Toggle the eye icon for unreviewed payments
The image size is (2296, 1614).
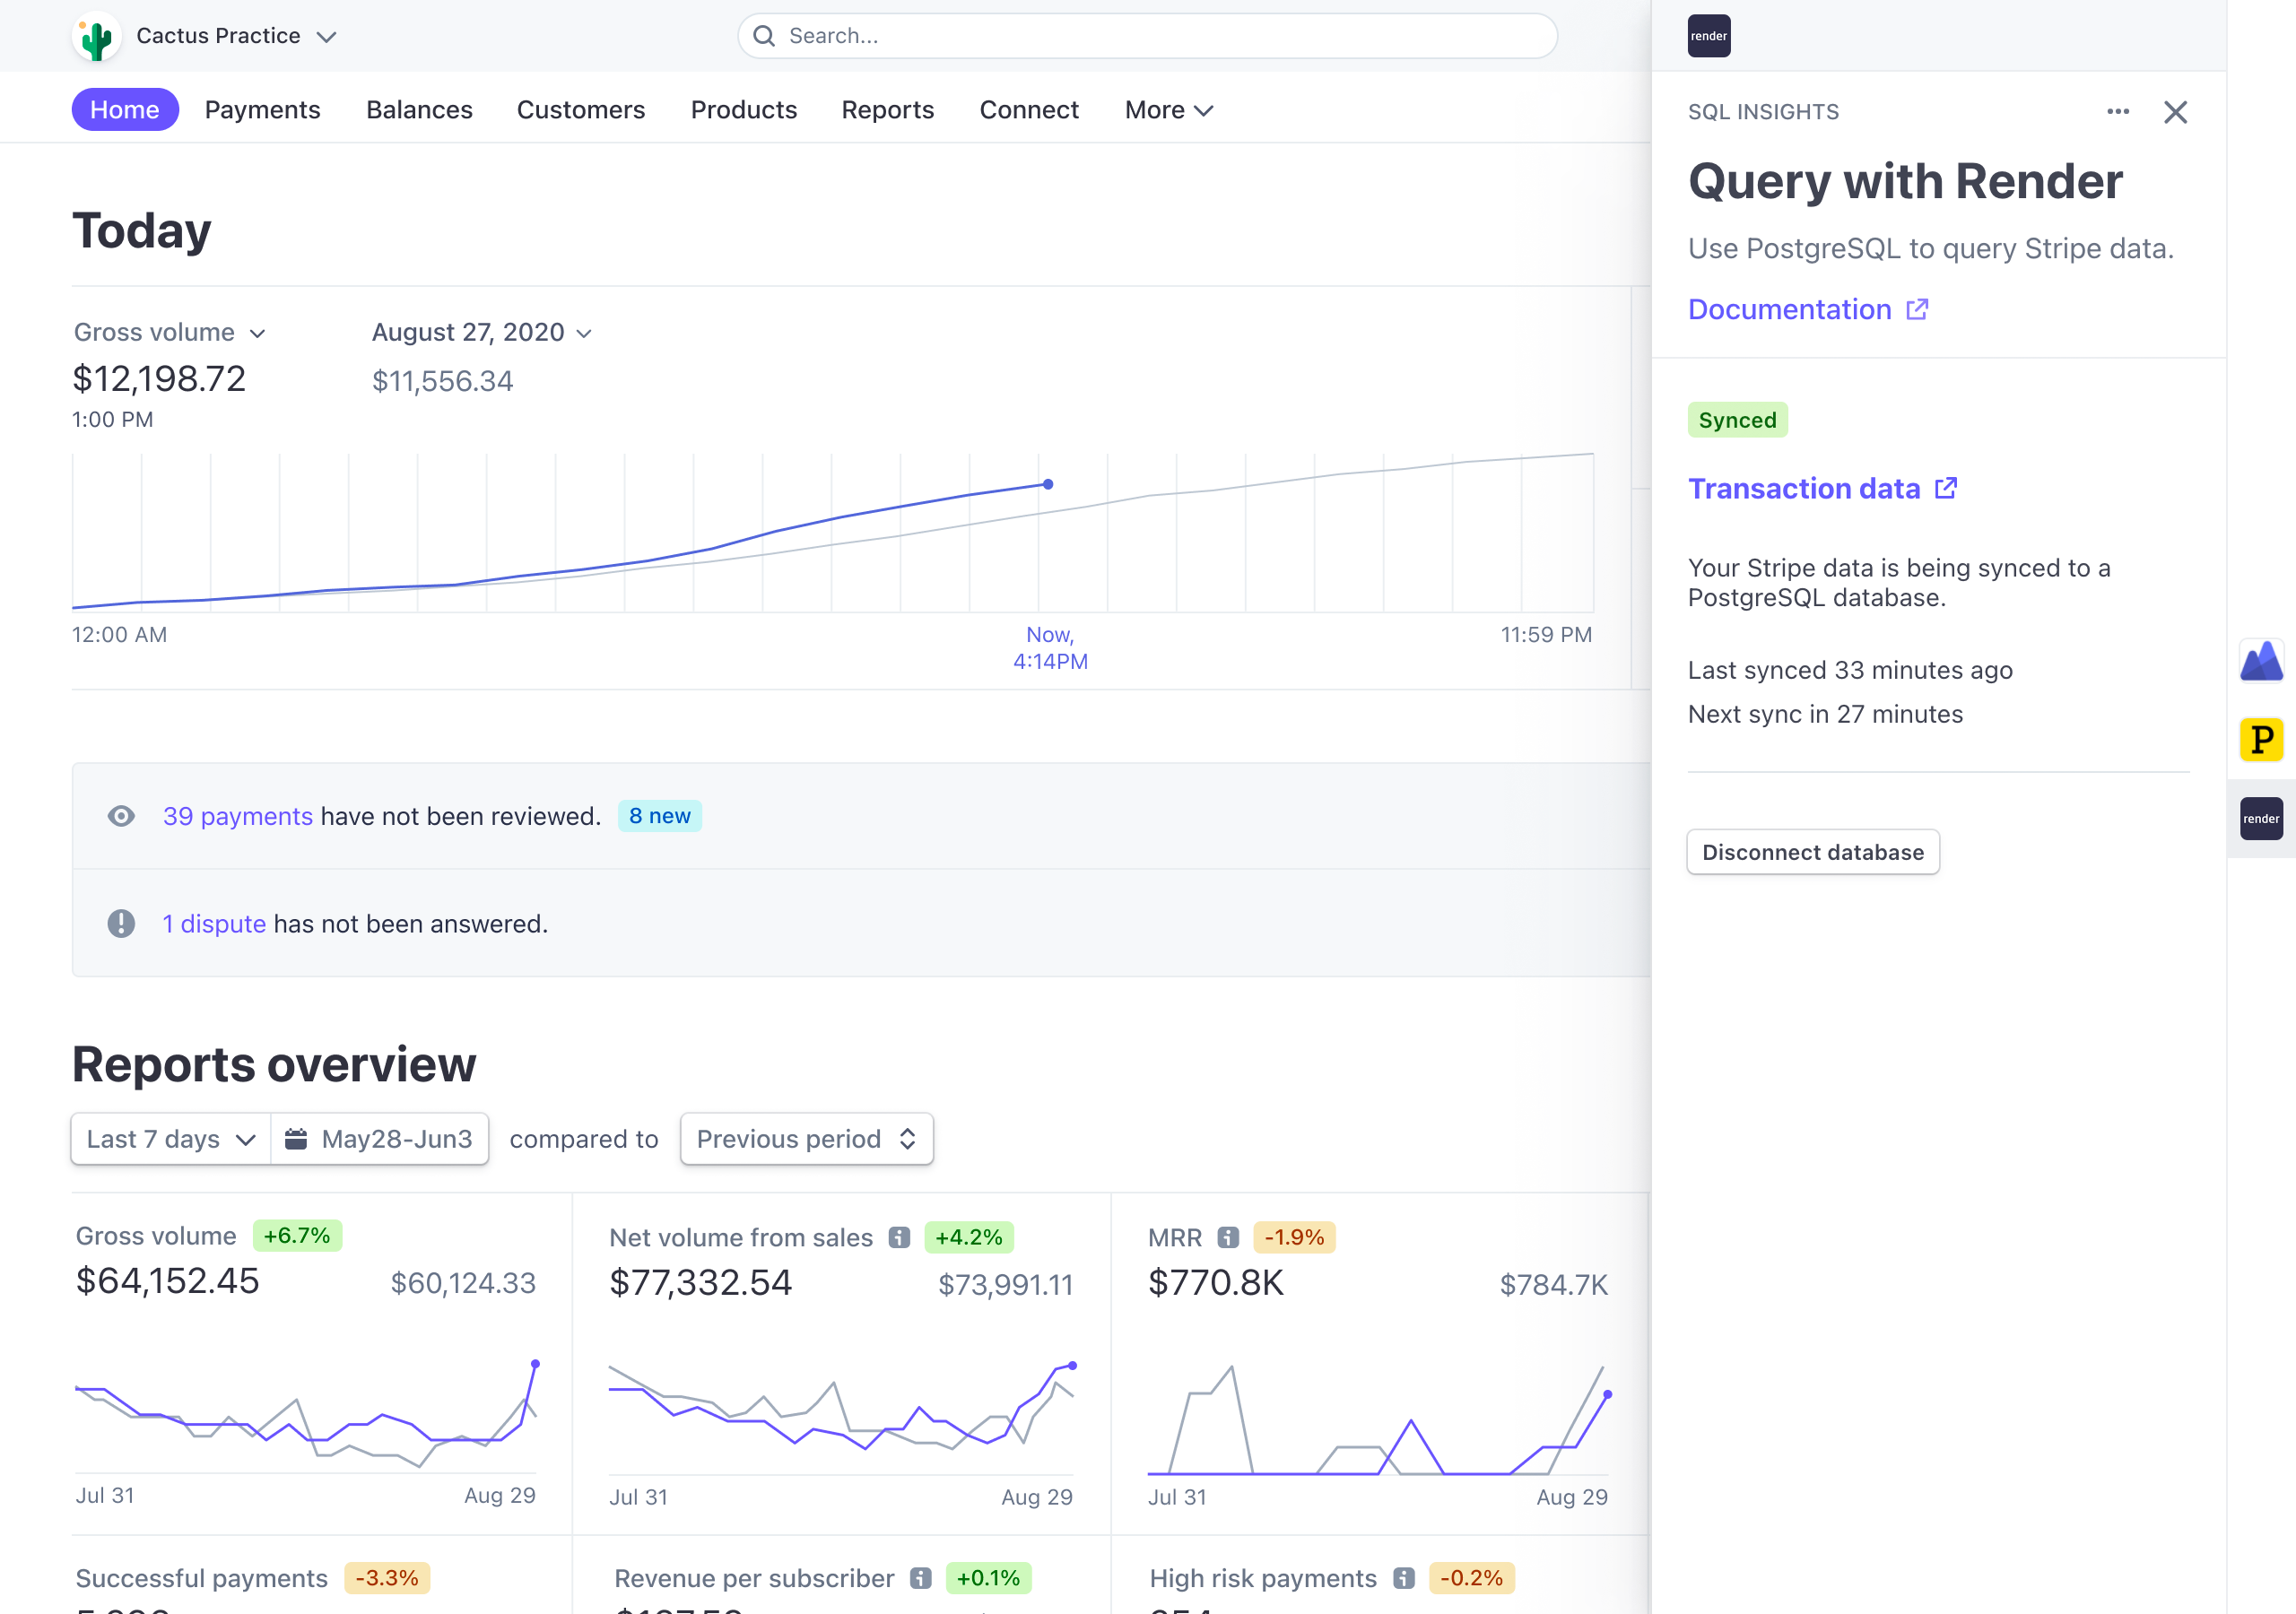click(x=120, y=814)
